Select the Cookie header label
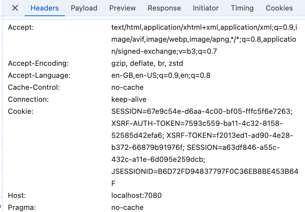Screen dimensions: 305x212 click(20, 111)
